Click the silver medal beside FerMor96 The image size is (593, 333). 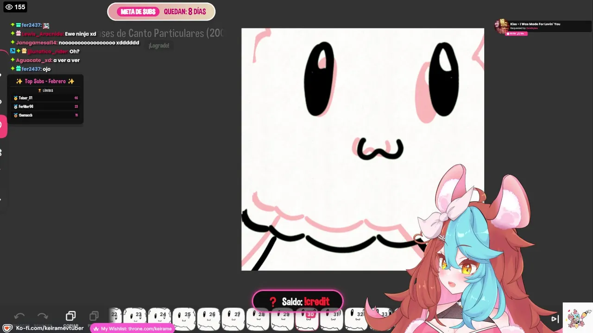[x=16, y=106]
